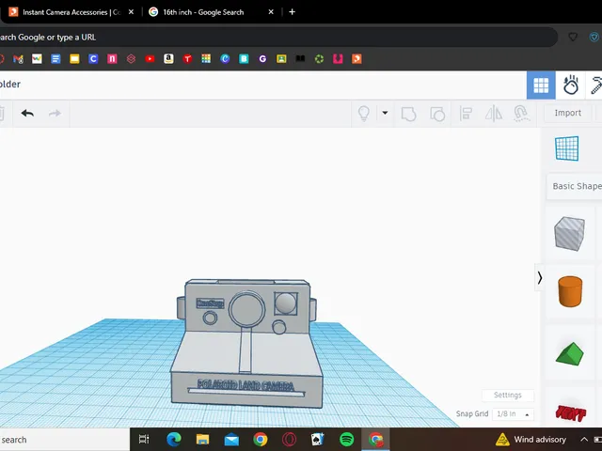Open the orange bookmark at the end
Viewport: 602px width, 451px height.
pyautogui.click(x=356, y=58)
